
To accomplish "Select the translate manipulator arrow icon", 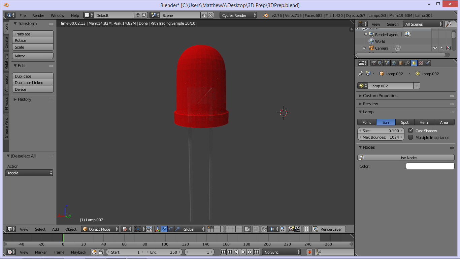I will pyautogui.click(x=164, y=229).
